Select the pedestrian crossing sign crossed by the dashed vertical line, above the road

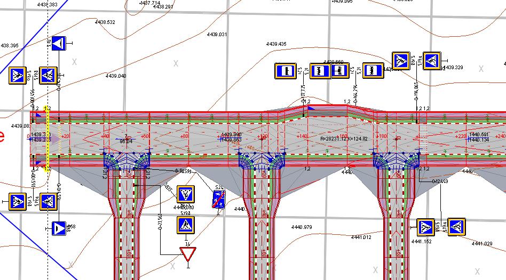pos(48,76)
